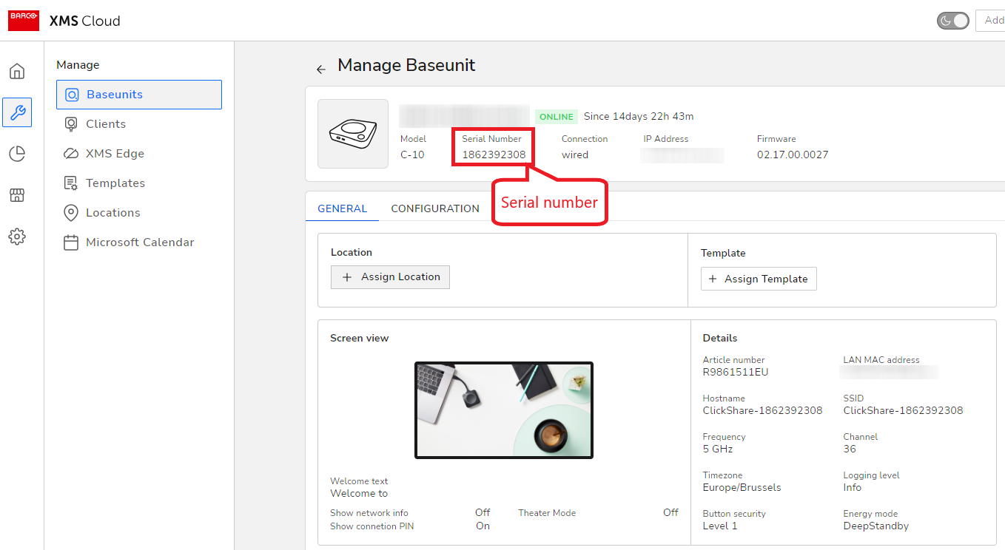Click the back arrow beside Manage Baseunit

tap(320, 69)
